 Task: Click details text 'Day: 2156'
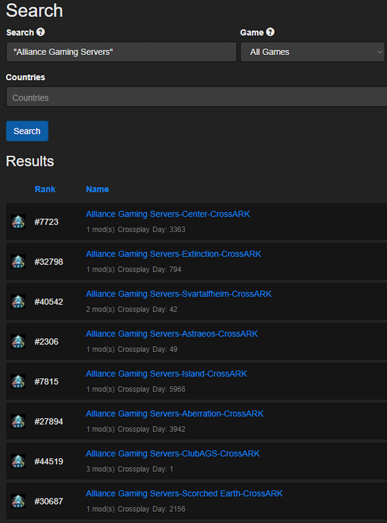click(169, 509)
